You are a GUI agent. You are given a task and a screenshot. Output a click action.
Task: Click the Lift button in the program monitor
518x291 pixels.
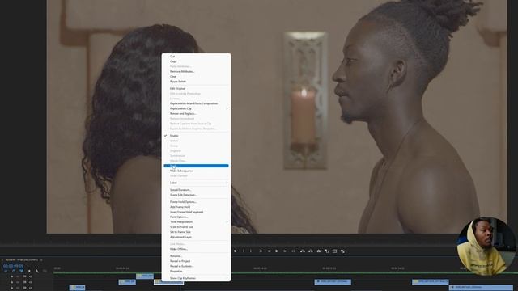point(302,251)
